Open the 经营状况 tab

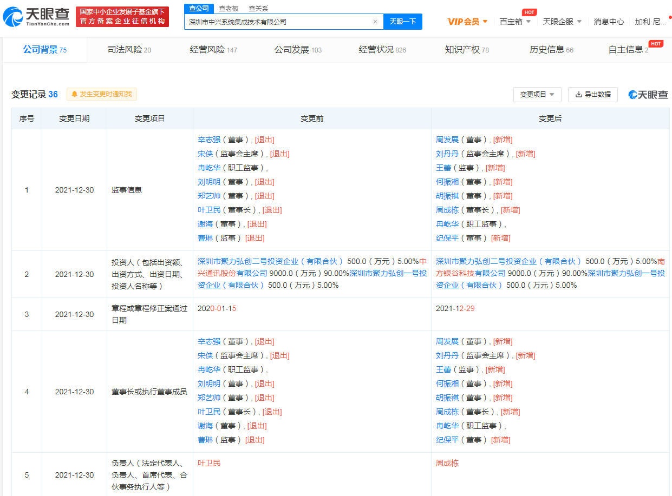[x=382, y=50]
